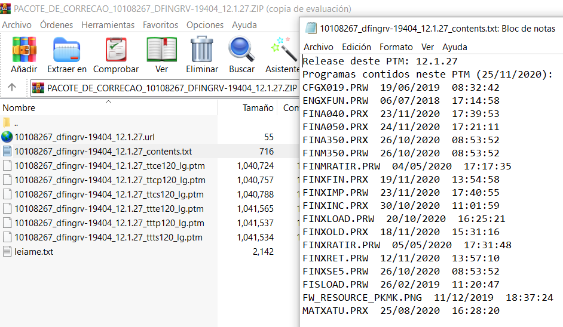Click the parent folder '..' icon
This screenshot has width=563, height=327.
coord(7,123)
